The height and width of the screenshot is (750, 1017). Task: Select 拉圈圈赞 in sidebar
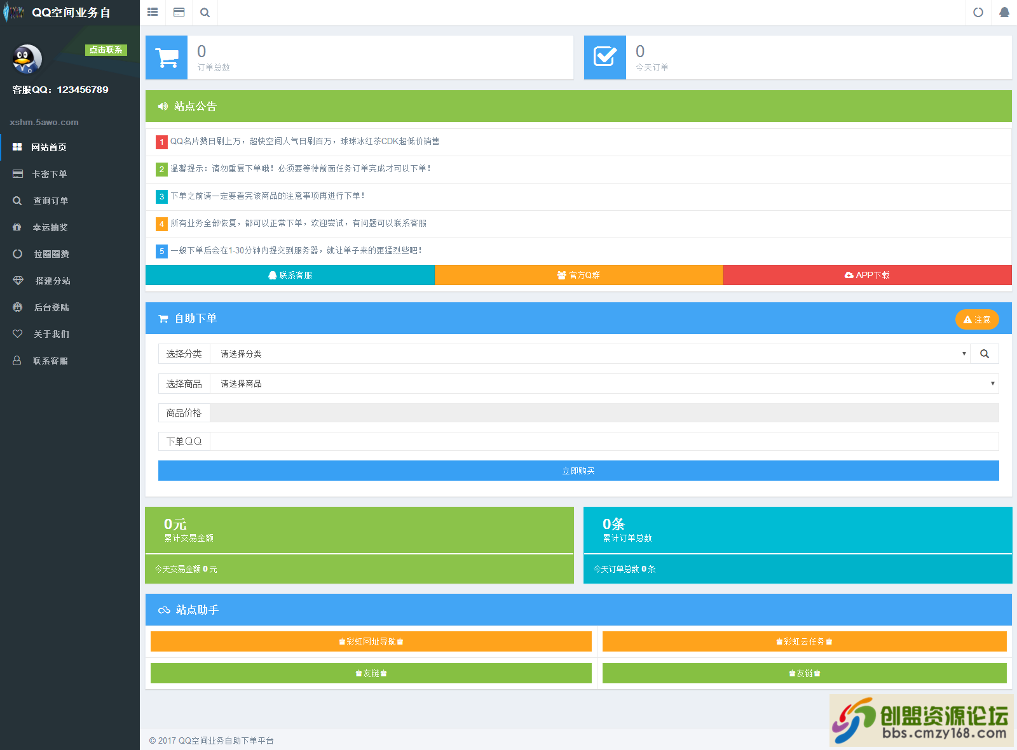point(70,254)
